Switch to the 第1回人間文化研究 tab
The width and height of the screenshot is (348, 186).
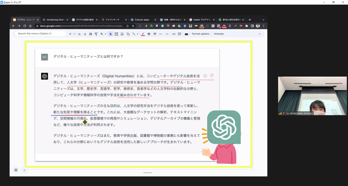tap(231, 20)
